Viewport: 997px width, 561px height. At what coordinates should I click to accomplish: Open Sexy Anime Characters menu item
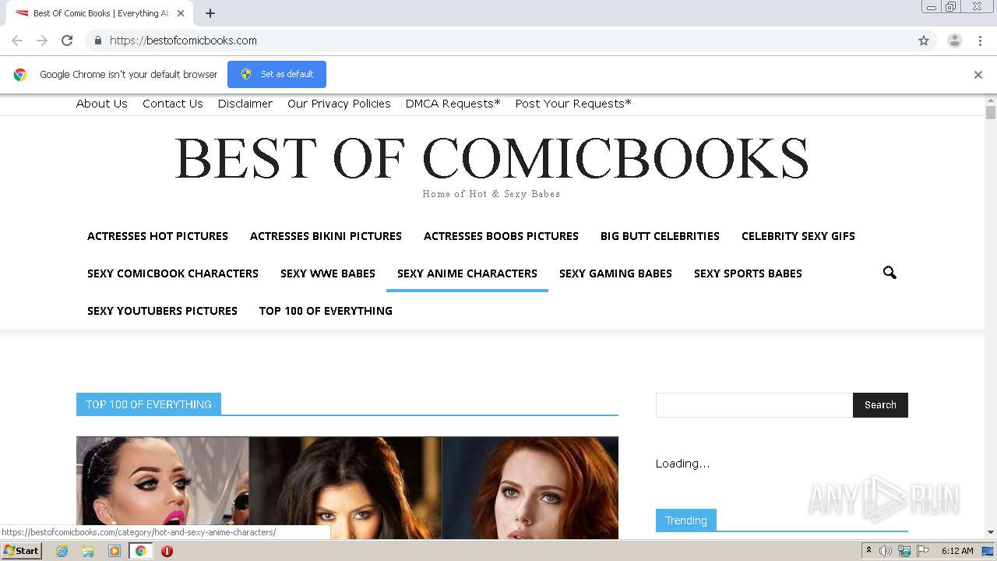click(467, 273)
